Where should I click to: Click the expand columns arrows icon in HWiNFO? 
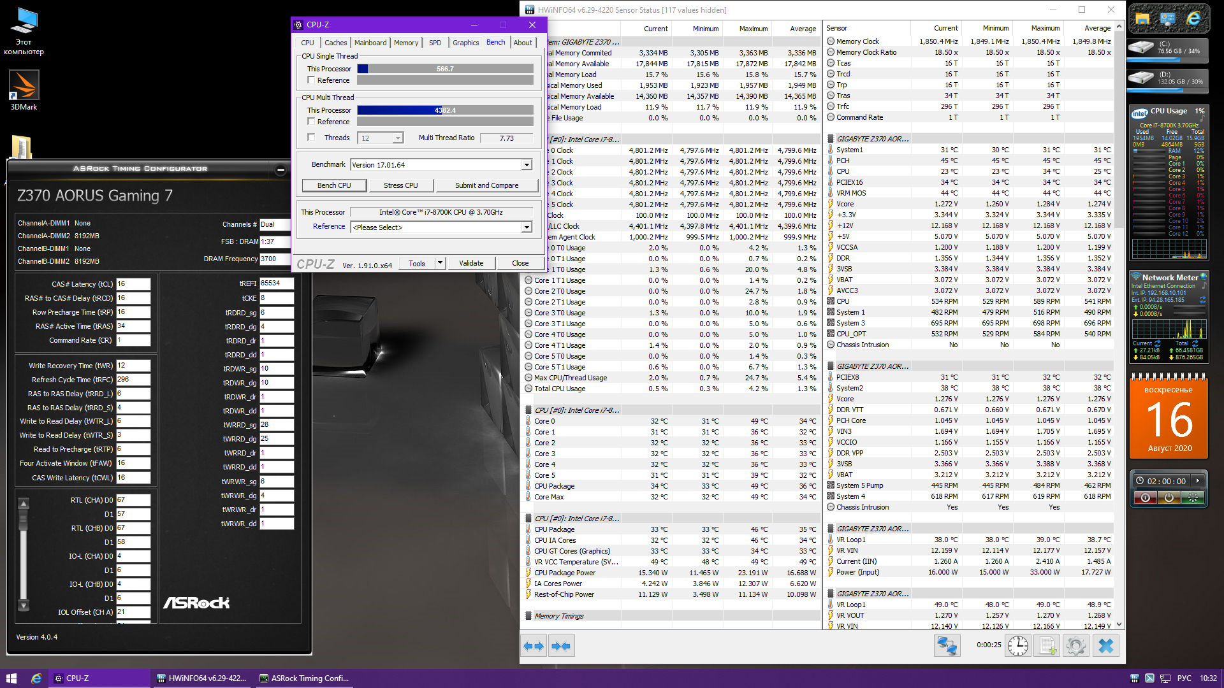[534, 646]
